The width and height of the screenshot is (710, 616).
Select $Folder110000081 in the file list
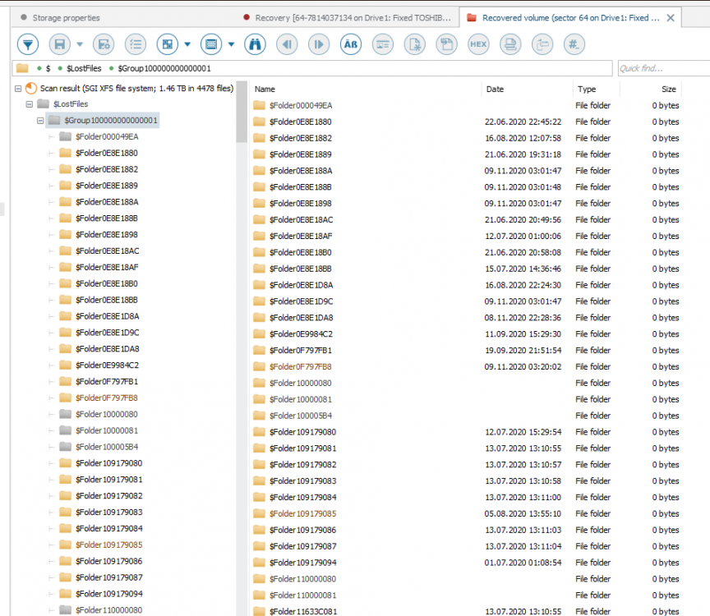(x=303, y=595)
